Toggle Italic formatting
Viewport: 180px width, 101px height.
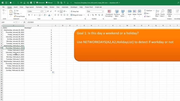pos(32,15)
